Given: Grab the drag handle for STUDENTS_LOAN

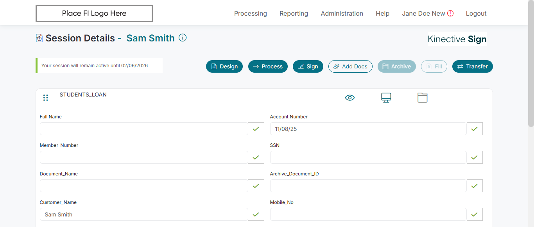Looking at the screenshot, I should [x=45, y=98].
